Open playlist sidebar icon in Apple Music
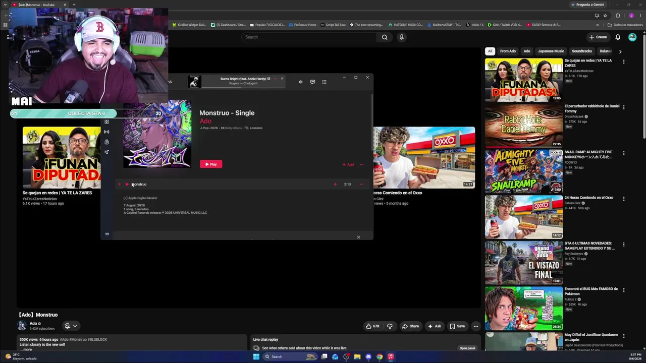 (106, 152)
